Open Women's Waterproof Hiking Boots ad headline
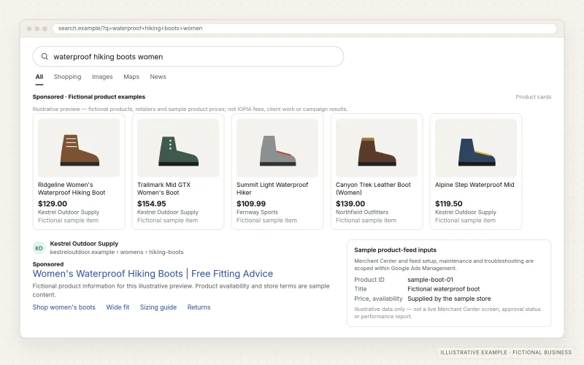This screenshot has height=365, width=584. click(x=153, y=274)
